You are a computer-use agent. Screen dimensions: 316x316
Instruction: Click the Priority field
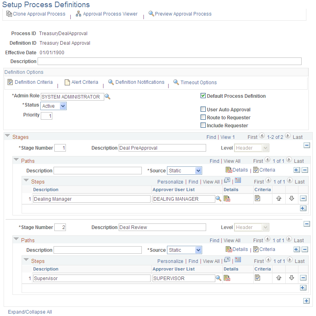coord(47,116)
